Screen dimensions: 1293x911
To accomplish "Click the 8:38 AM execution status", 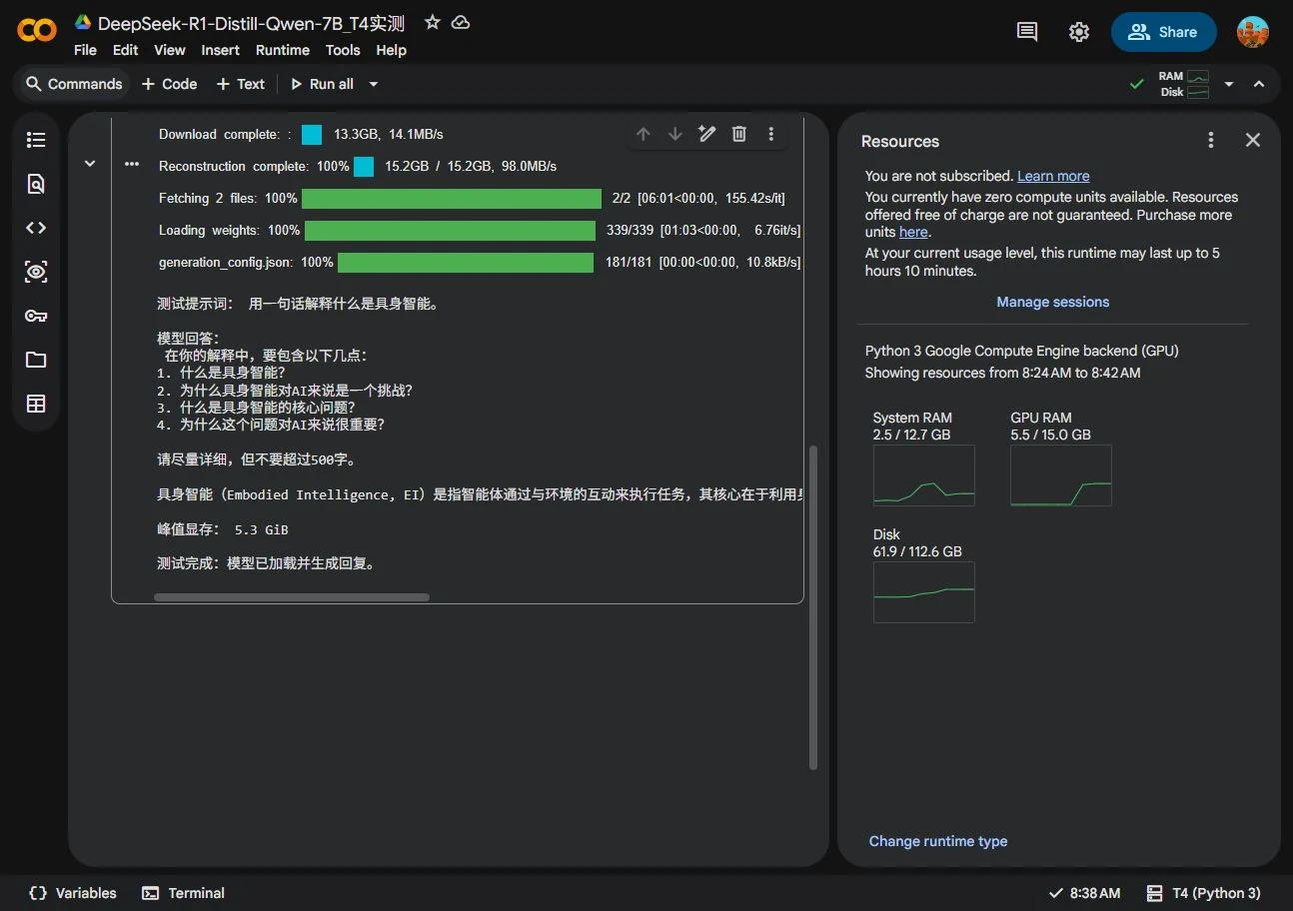I will pos(1084,893).
